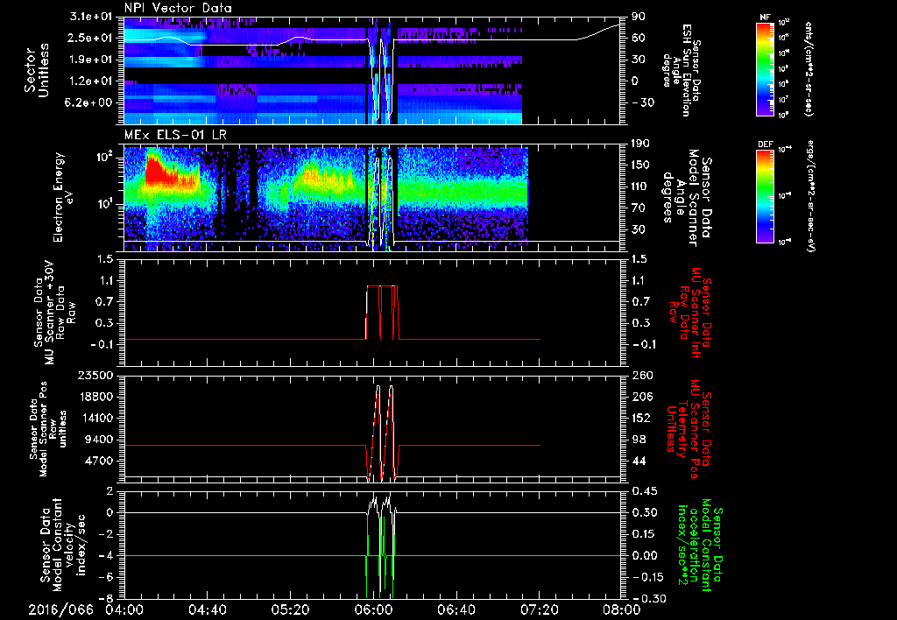The width and height of the screenshot is (897, 620).
Task: Click the 23500 tick on scanner position axis
Action: coord(96,376)
